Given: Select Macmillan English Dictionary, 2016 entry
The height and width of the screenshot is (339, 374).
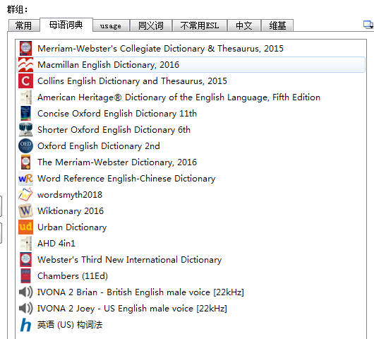Looking at the screenshot, I should point(191,65).
